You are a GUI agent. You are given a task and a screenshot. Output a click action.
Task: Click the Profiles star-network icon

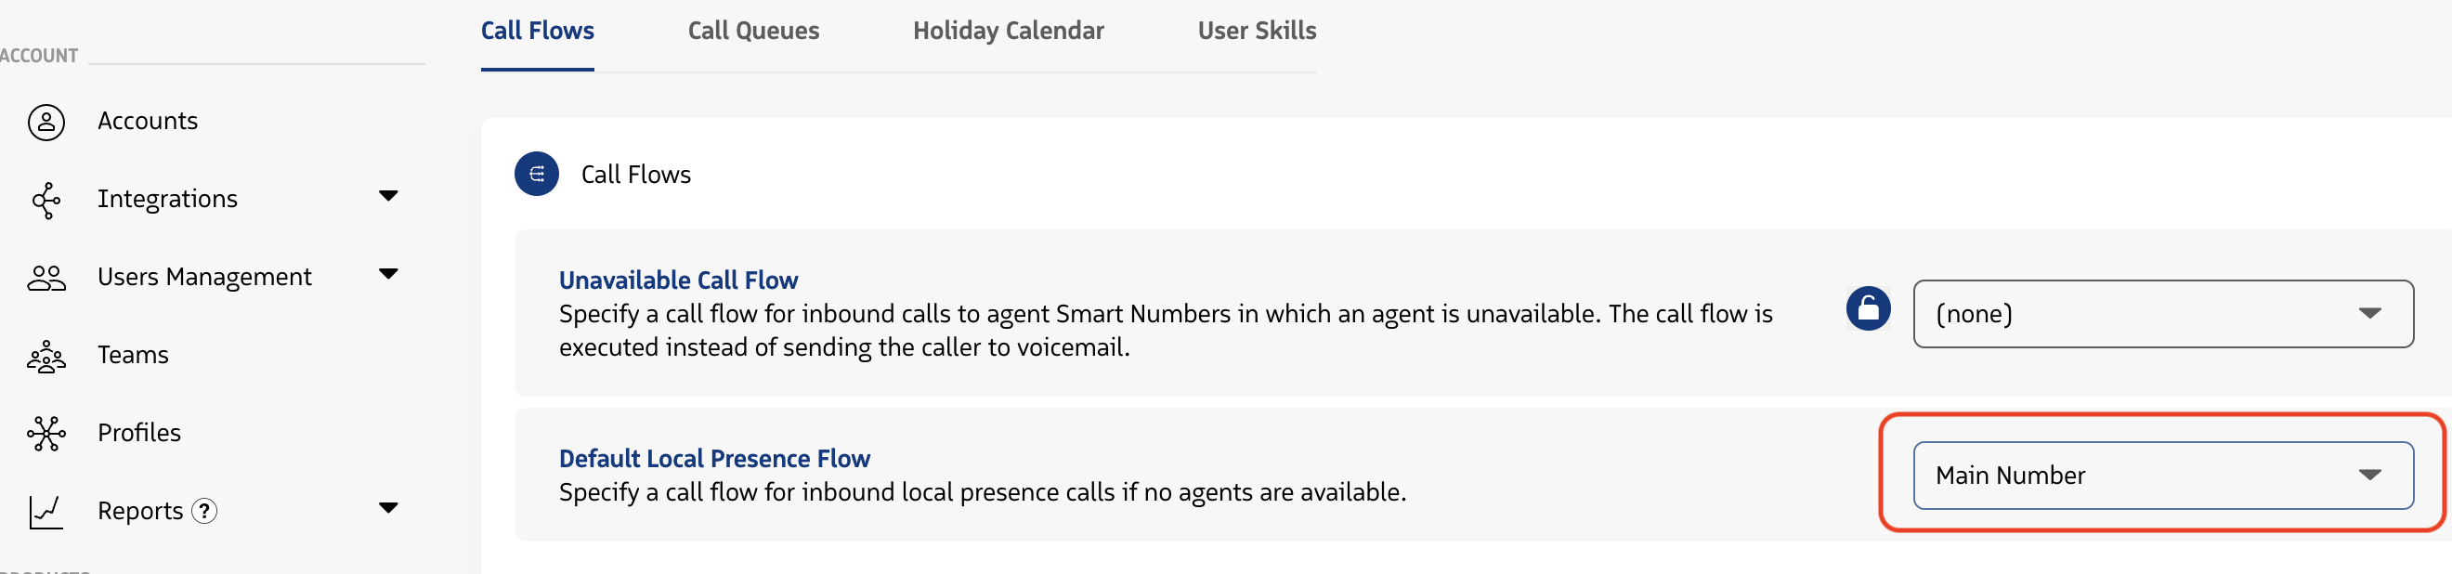[46, 434]
